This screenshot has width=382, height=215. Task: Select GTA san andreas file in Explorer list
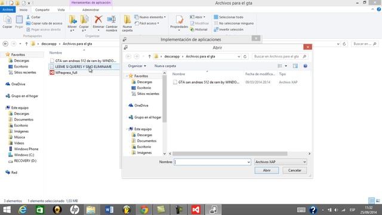coord(83,61)
